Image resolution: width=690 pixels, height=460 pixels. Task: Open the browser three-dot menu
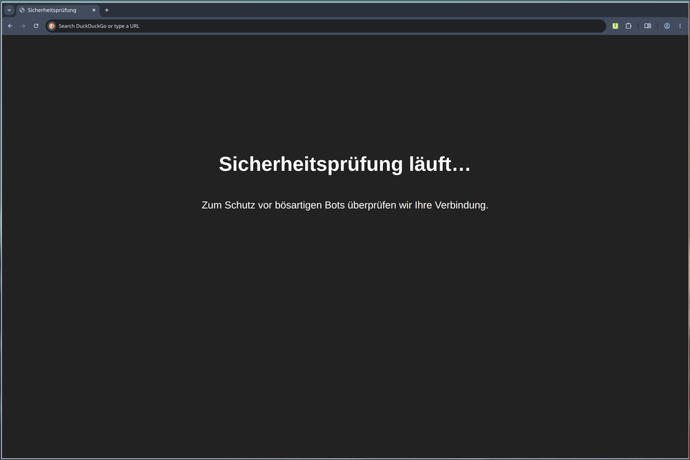pyautogui.click(x=680, y=26)
